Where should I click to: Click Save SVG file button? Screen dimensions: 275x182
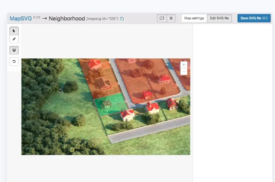coord(254,18)
